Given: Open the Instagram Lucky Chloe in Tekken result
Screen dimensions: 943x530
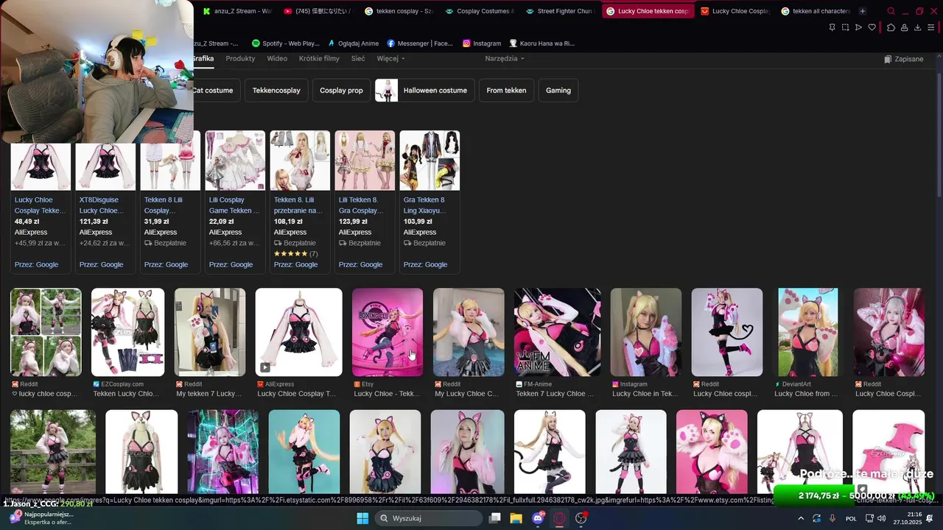Looking at the screenshot, I should pyautogui.click(x=646, y=343).
